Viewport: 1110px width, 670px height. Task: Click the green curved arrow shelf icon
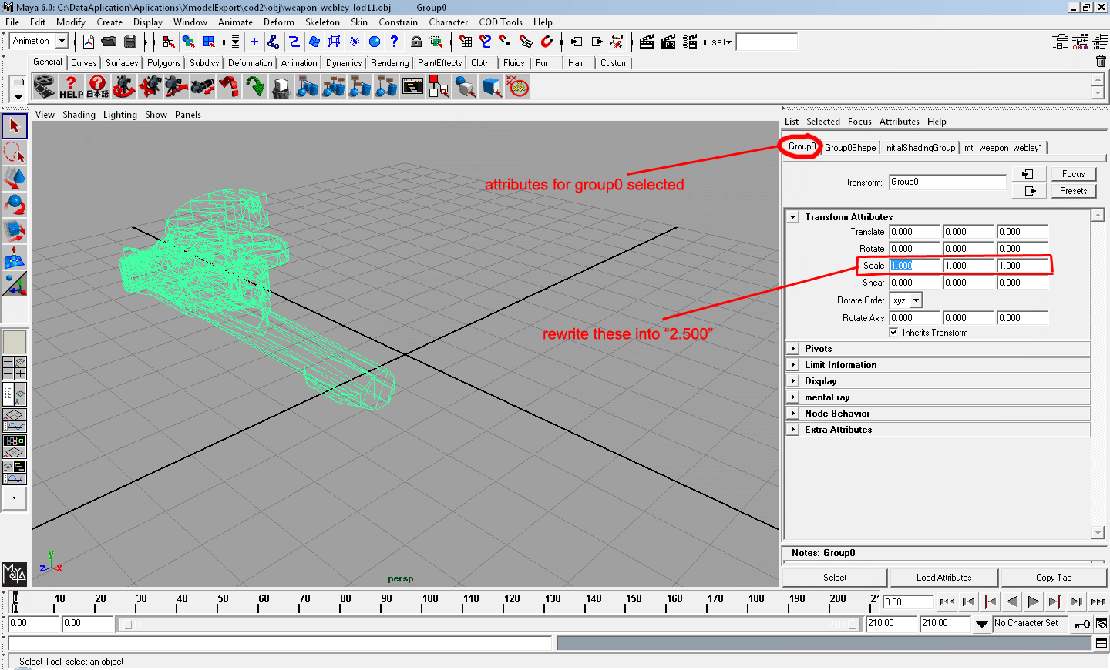tap(254, 86)
